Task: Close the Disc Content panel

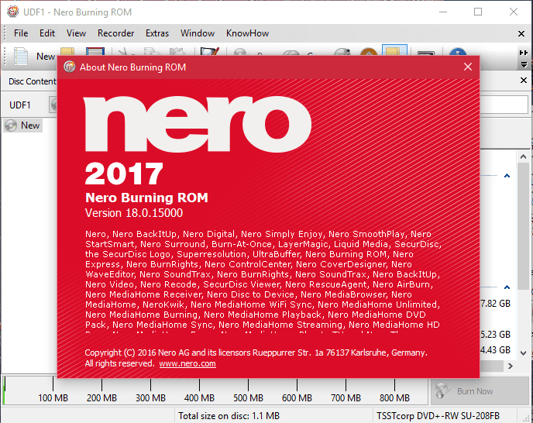Action: [524, 81]
